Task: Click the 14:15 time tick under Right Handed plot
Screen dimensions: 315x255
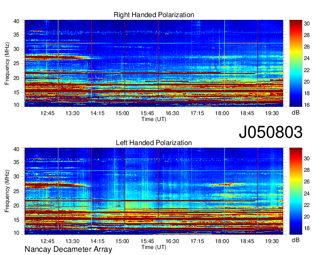Action: (x=97, y=113)
